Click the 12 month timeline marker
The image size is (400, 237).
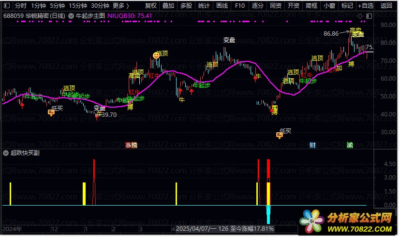click(x=55, y=229)
